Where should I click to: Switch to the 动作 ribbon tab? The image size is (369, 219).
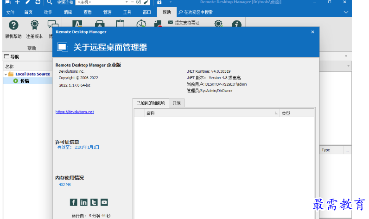[x=48, y=12]
